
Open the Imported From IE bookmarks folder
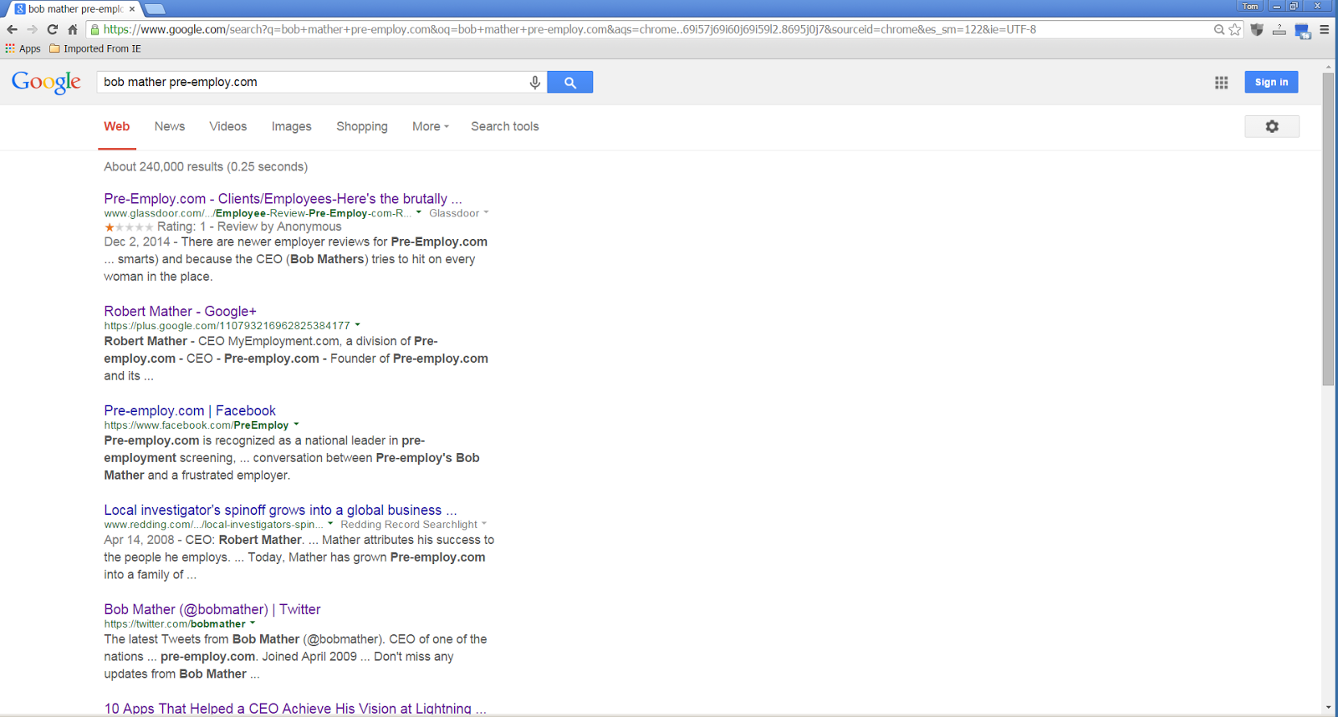coord(95,48)
